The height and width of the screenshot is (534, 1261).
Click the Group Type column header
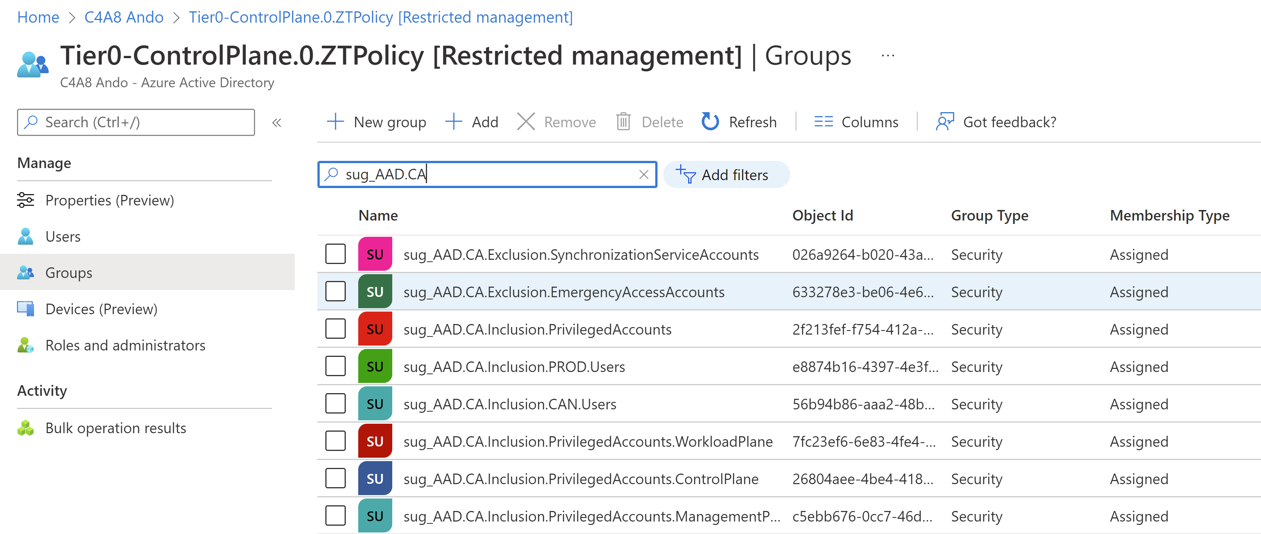click(989, 215)
